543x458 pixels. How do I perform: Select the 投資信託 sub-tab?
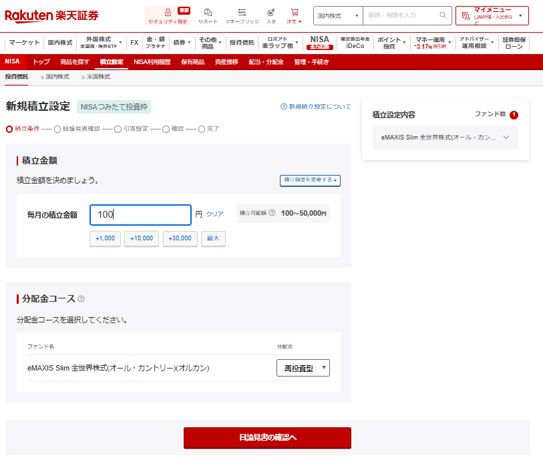17,77
